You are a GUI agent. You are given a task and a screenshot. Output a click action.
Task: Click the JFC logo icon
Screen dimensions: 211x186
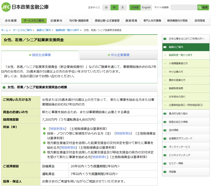6,7
